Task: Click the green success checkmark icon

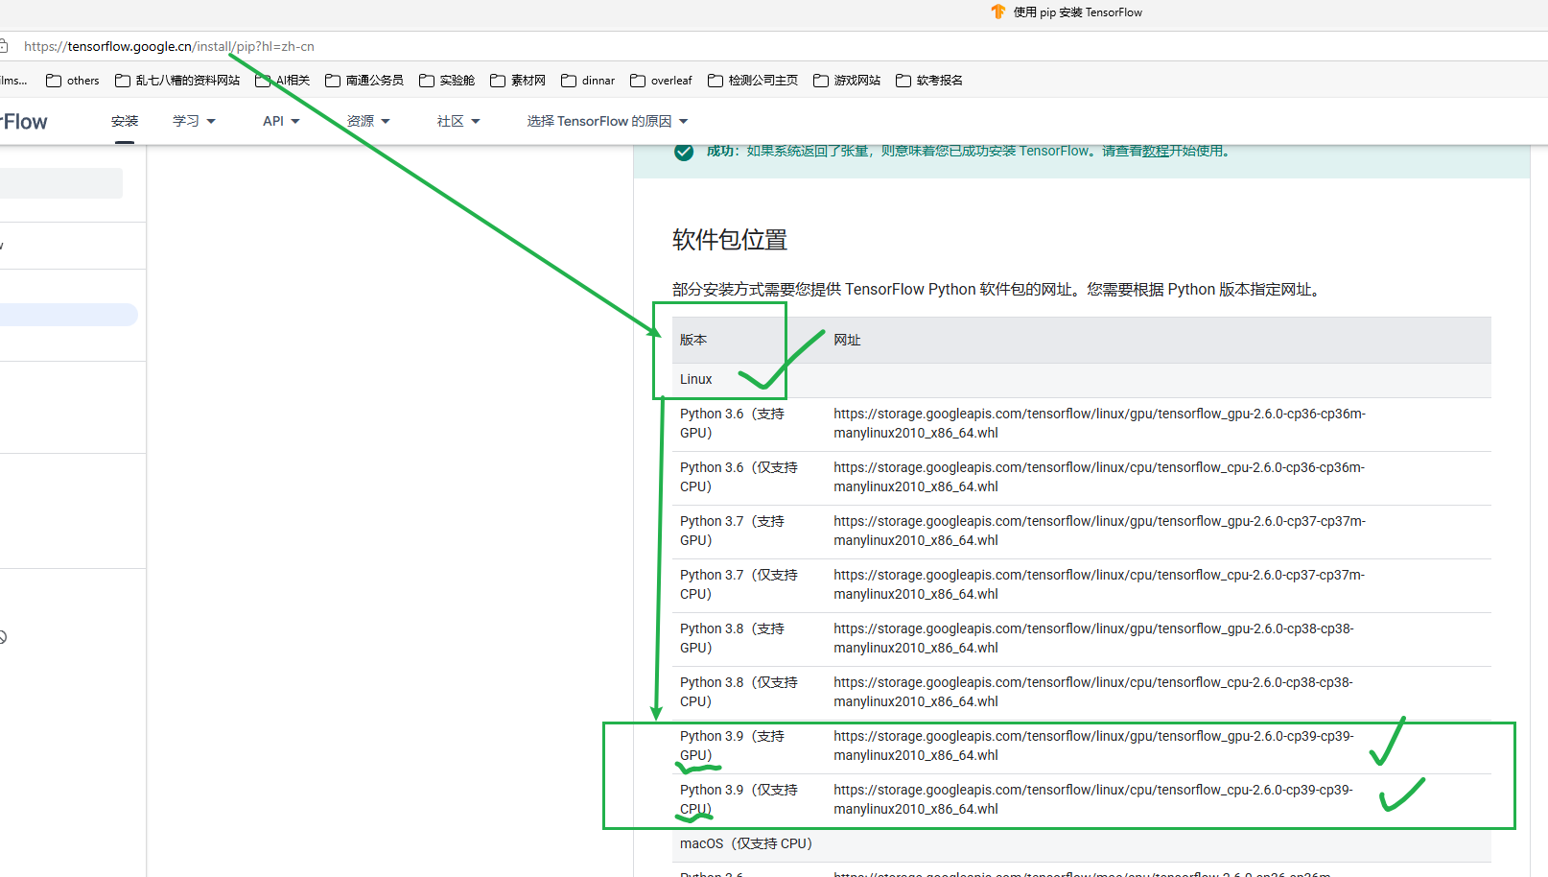Action: coord(684,152)
